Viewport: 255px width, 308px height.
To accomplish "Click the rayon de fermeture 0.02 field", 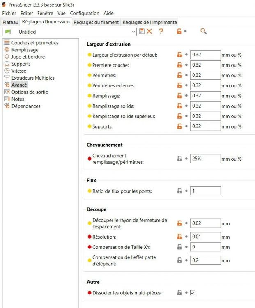I will [x=205, y=223].
